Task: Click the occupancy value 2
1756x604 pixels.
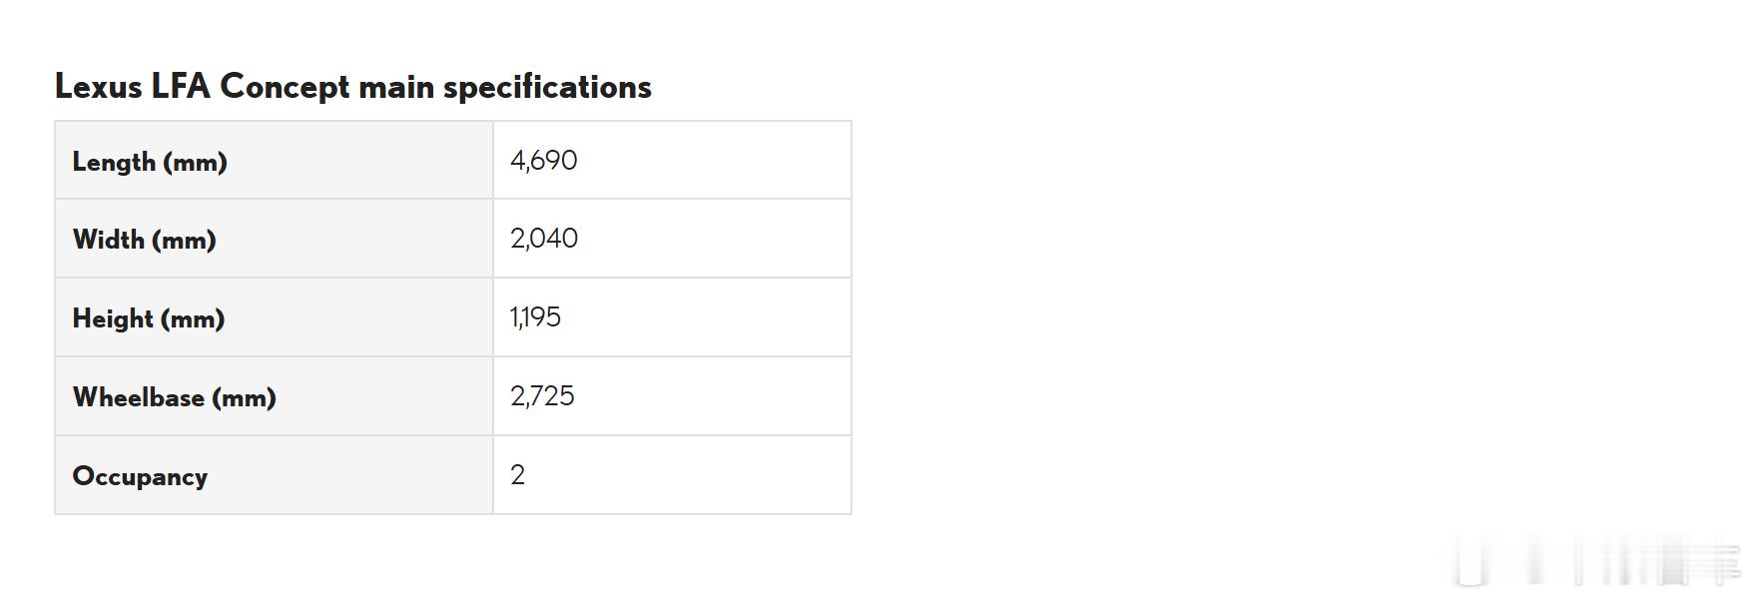Action: coord(517,475)
